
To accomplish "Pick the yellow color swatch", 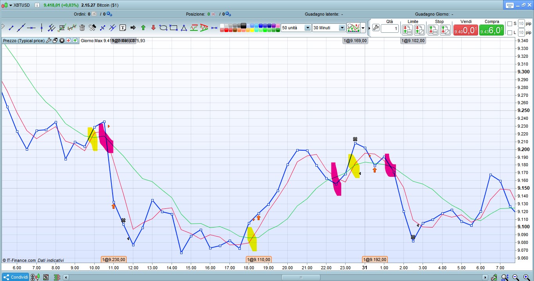I will (252, 30).
